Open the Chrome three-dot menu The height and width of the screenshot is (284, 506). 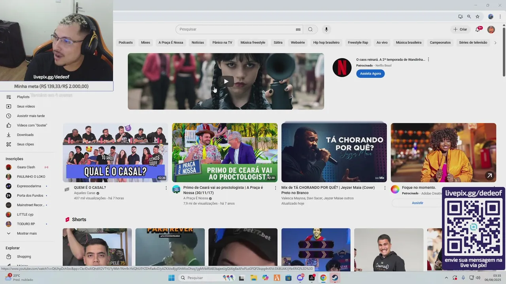(x=500, y=17)
